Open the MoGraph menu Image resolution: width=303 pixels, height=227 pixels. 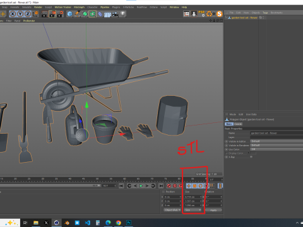point(79,7)
